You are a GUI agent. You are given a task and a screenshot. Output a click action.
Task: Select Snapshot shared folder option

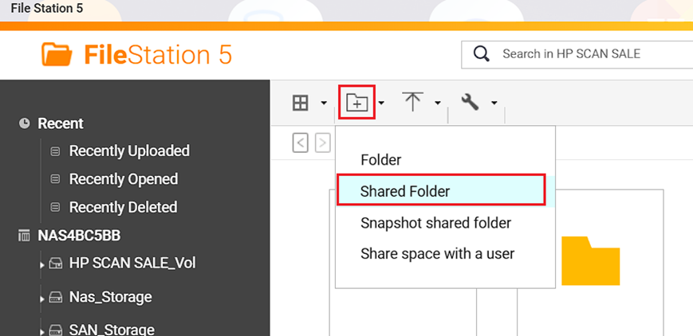(435, 223)
